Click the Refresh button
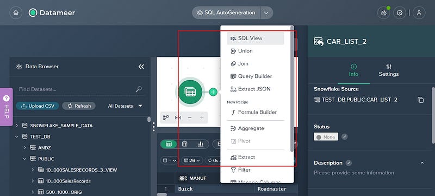435x196 pixels. coord(79,106)
